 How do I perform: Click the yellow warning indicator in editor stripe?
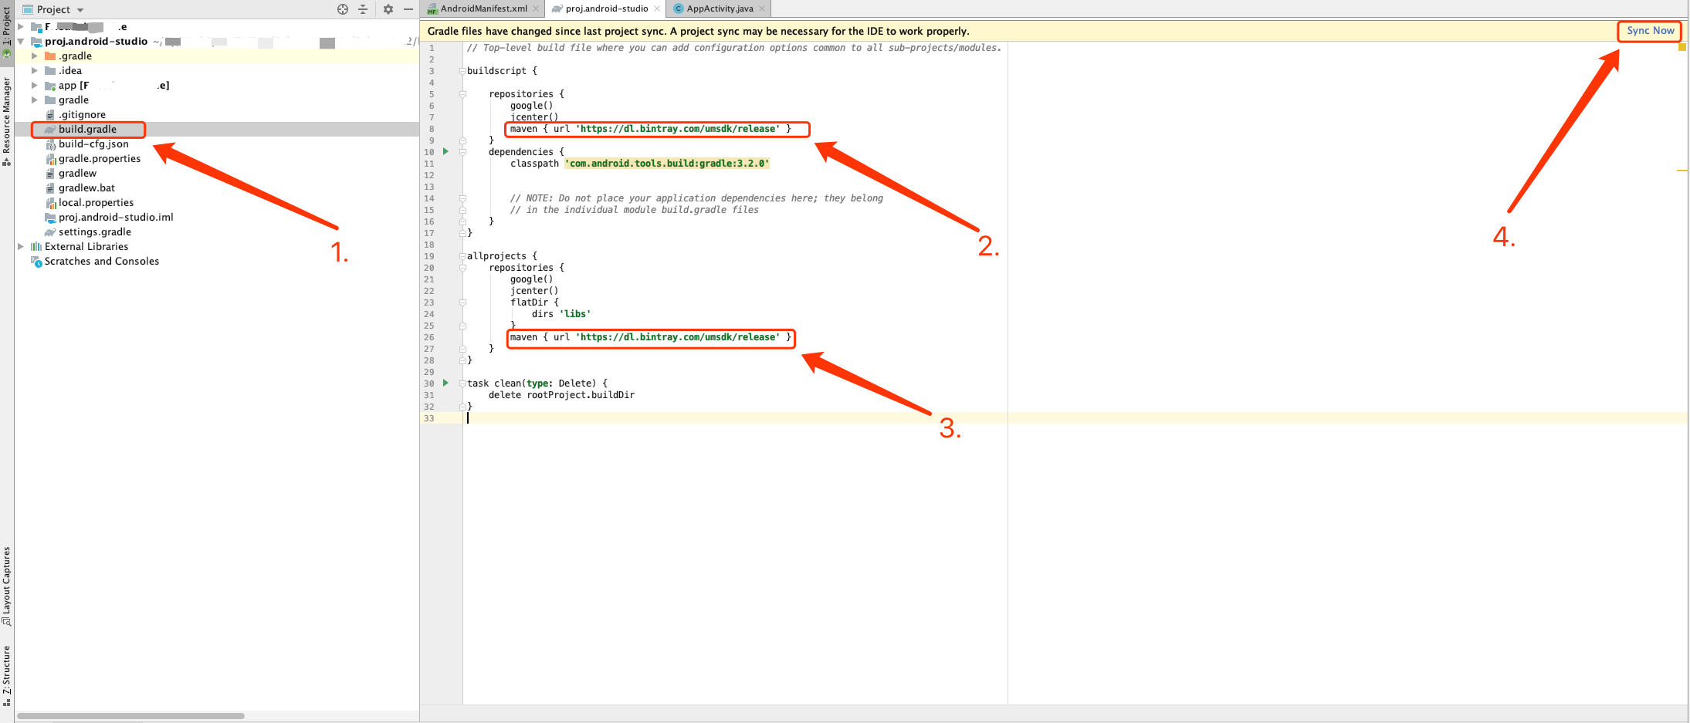(x=1682, y=47)
